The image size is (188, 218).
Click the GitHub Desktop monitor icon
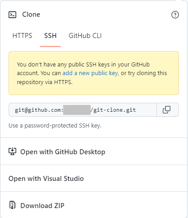point(12,152)
